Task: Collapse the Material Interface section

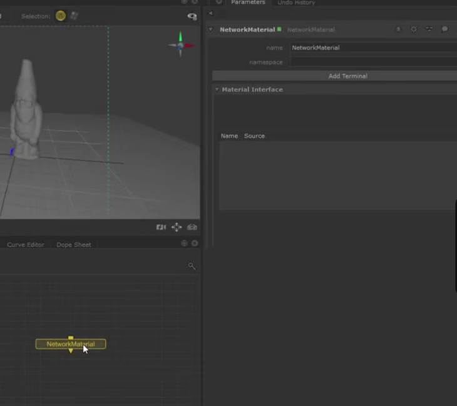Action: point(217,89)
